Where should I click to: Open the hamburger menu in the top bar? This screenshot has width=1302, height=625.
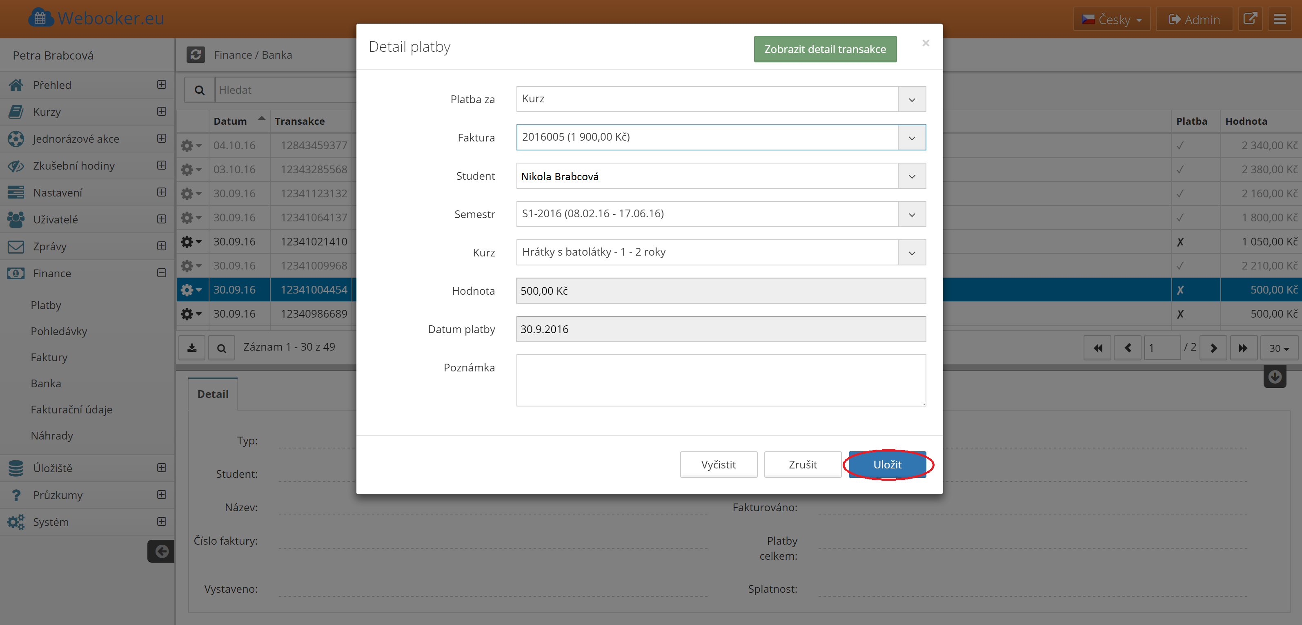1279,19
